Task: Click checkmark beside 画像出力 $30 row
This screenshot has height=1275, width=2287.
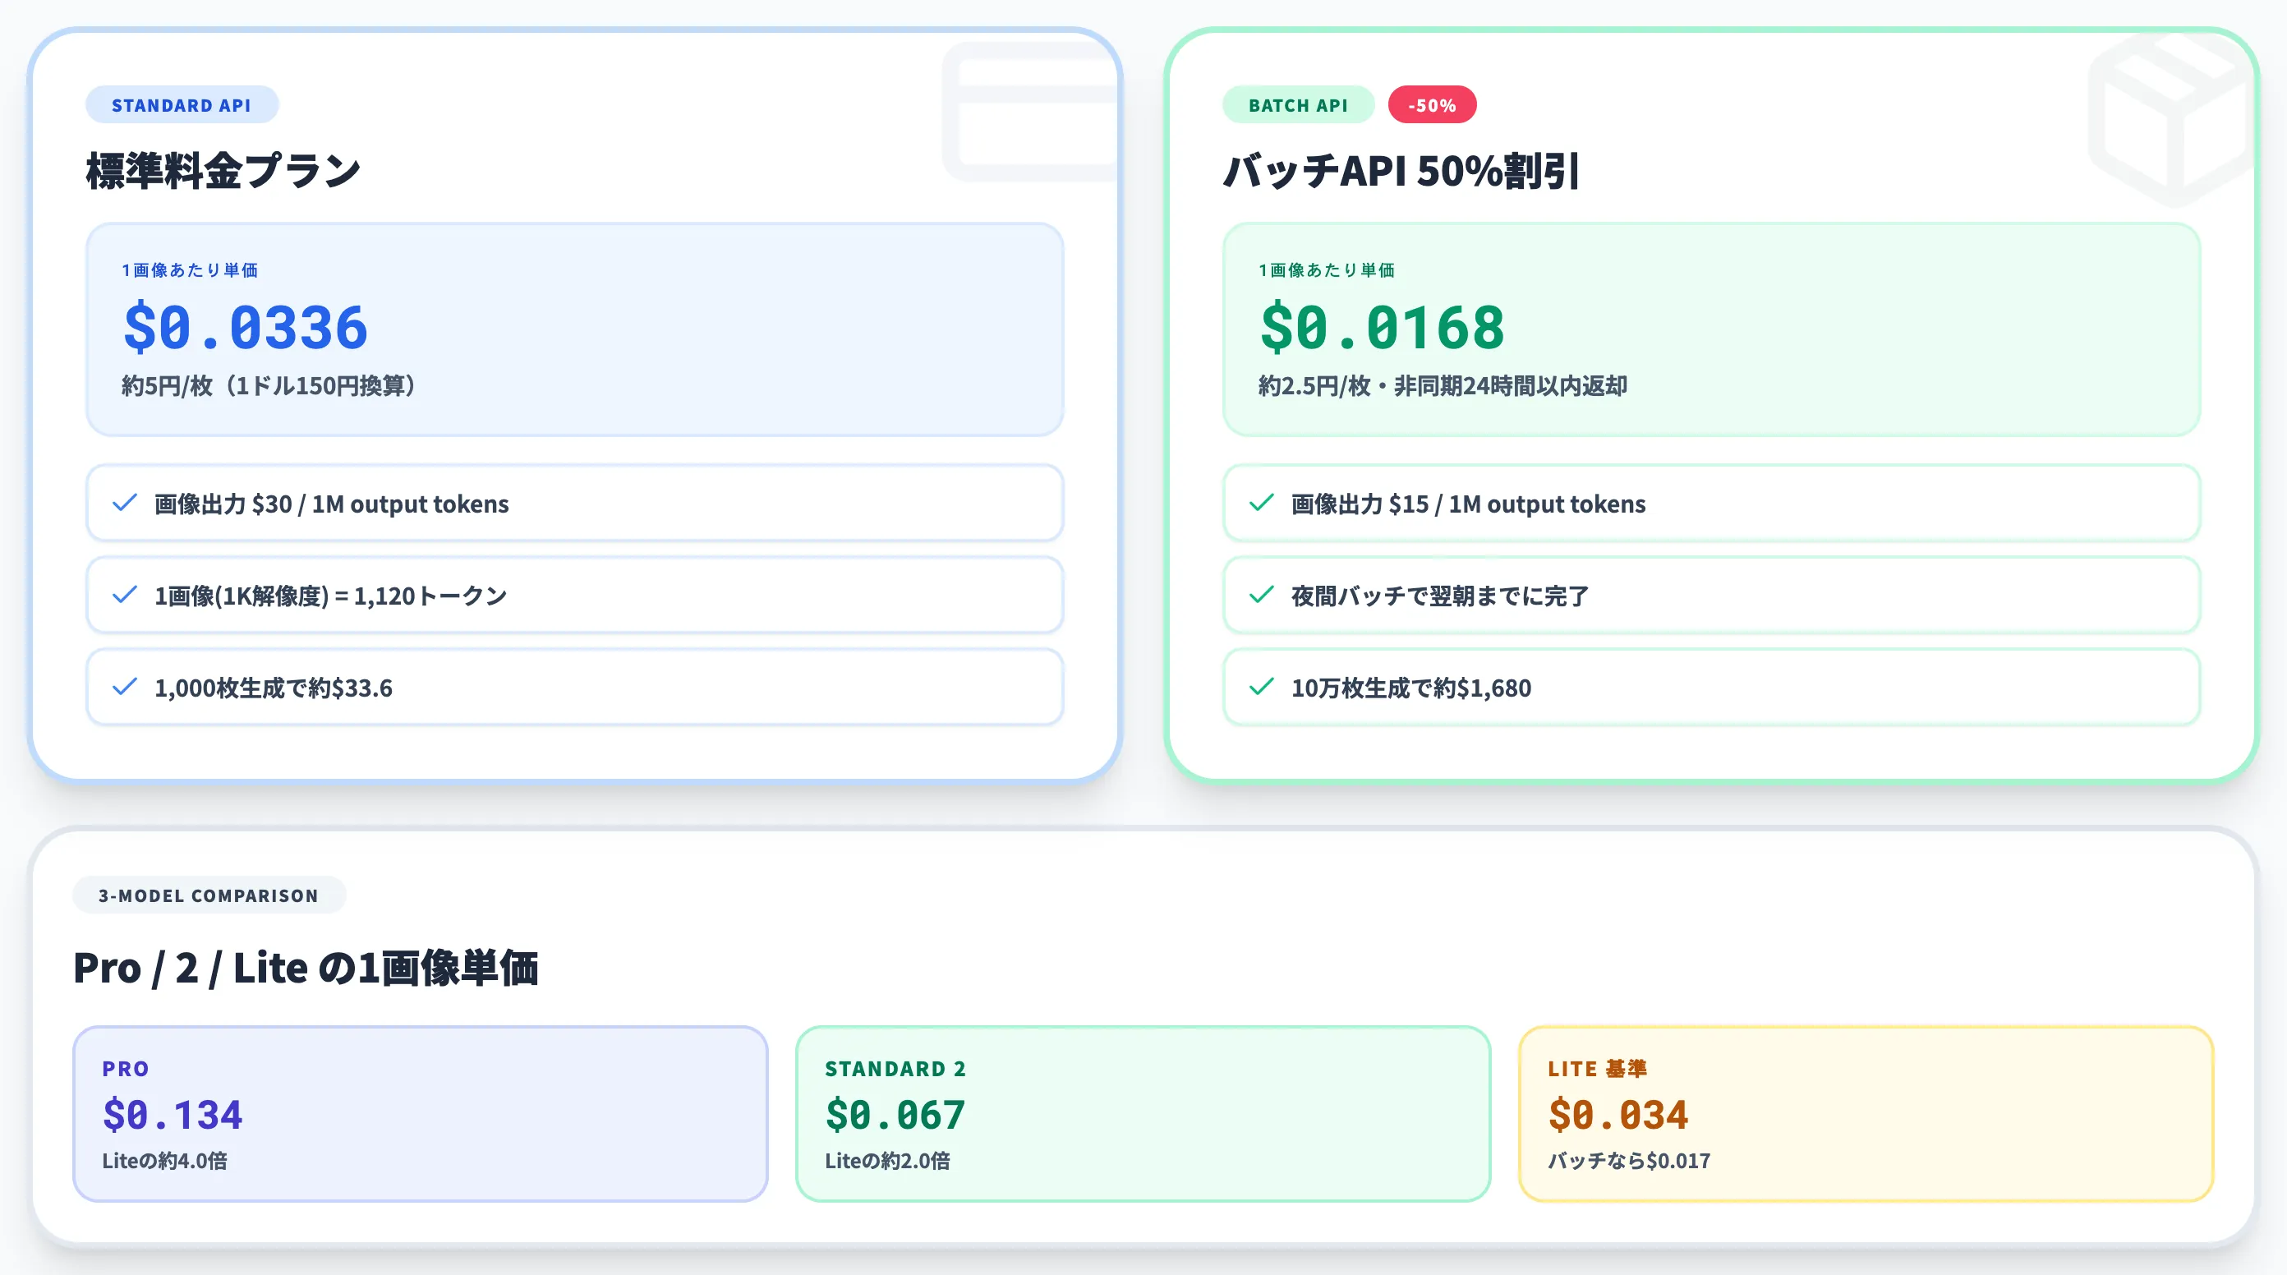Action: [125, 503]
